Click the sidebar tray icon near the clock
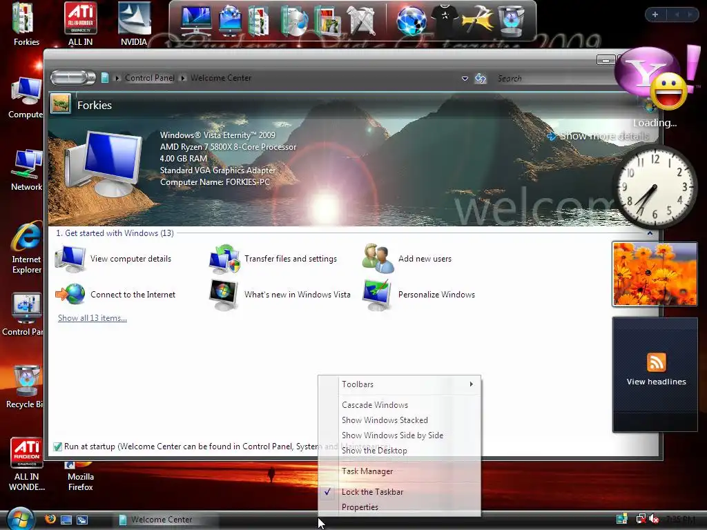This screenshot has width=707, height=530. pyautogui.click(x=622, y=519)
